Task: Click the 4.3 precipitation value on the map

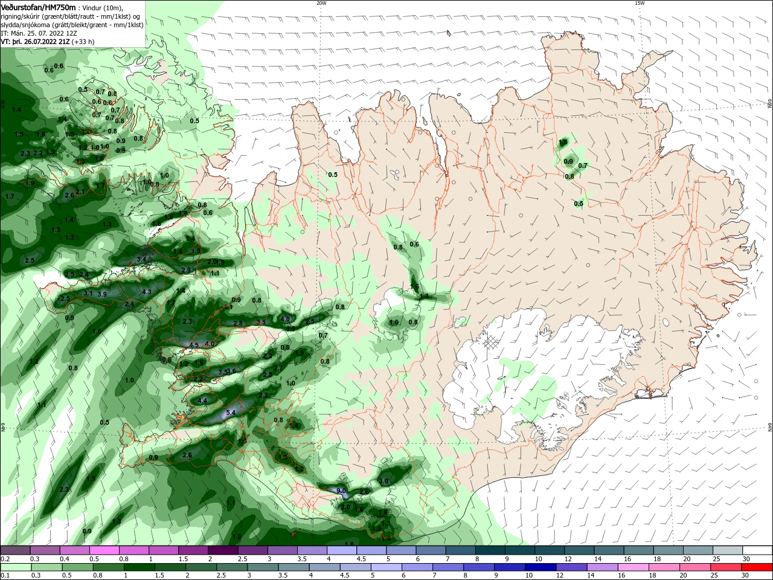Action: tap(147, 292)
